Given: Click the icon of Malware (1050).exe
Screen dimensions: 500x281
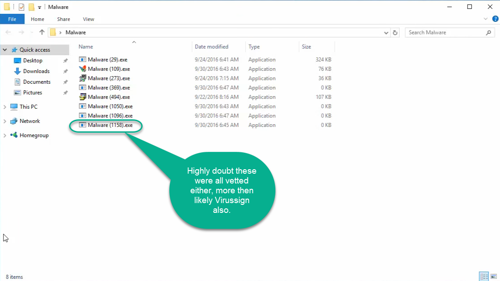Looking at the screenshot, I should pos(82,106).
